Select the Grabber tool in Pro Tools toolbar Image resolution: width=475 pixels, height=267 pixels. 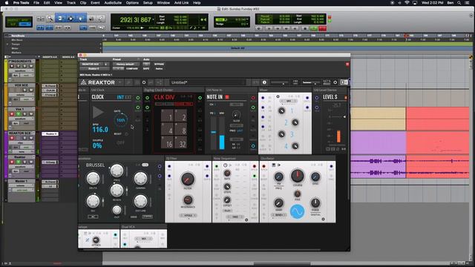(x=81, y=19)
